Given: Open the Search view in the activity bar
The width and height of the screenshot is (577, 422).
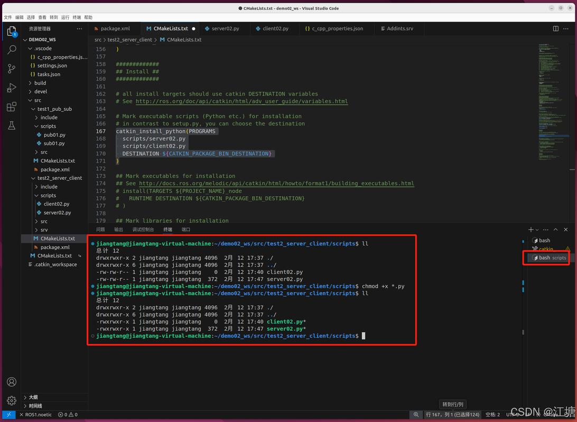Looking at the screenshot, I should (x=12, y=50).
